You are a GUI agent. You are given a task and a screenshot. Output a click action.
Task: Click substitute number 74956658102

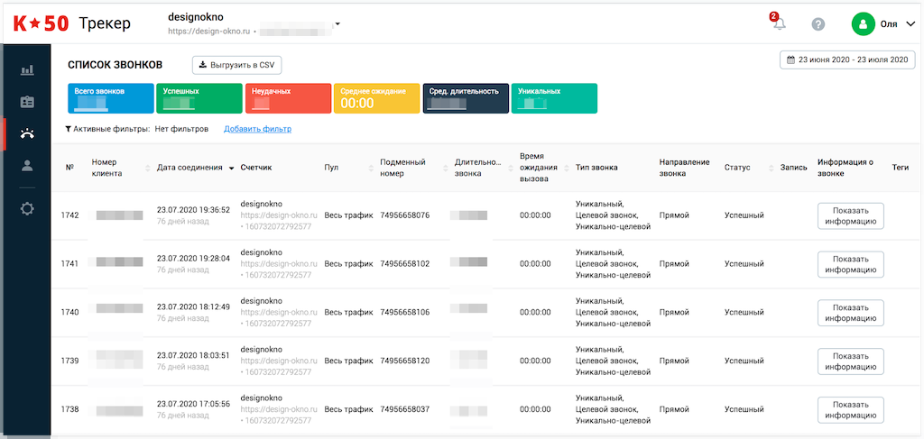pos(405,263)
